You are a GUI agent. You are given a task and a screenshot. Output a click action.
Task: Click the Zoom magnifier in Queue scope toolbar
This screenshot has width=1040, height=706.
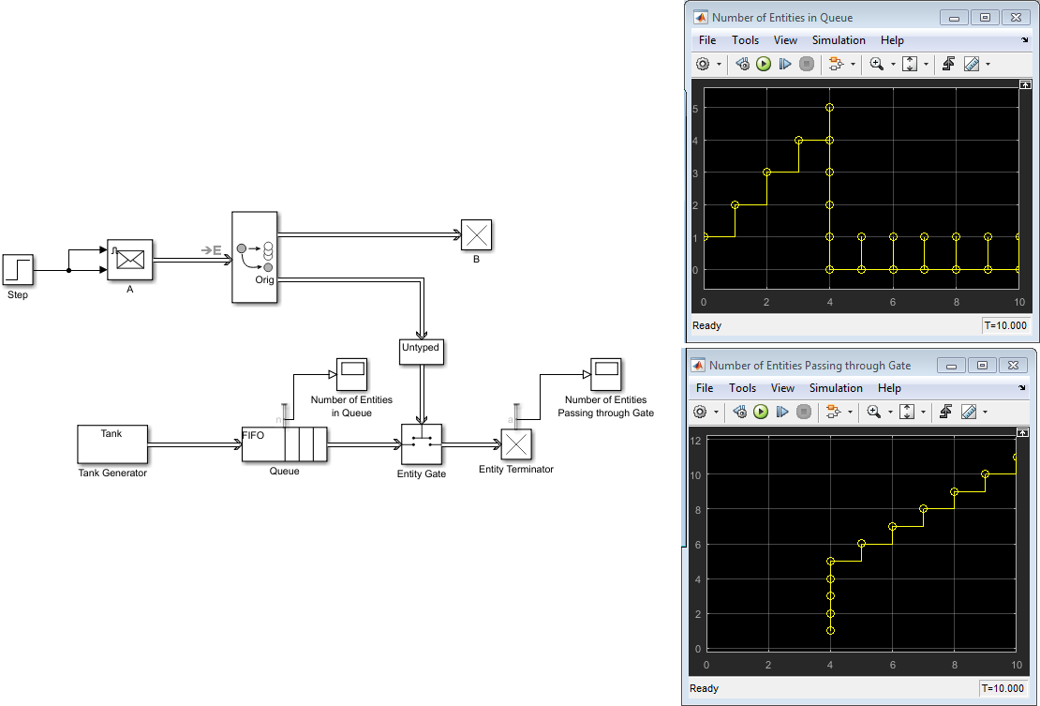point(877,64)
